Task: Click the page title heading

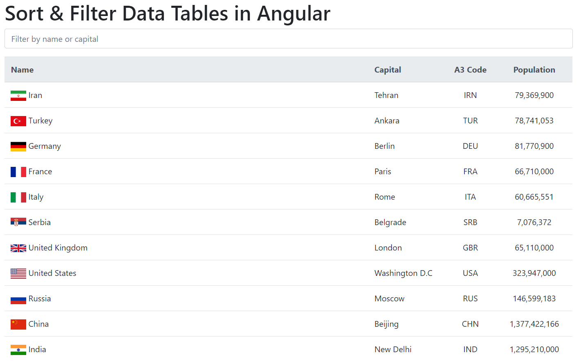Action: click(x=167, y=14)
